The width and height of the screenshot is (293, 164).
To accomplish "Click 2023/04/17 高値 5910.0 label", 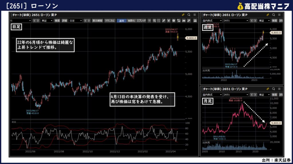I will [171, 31].
